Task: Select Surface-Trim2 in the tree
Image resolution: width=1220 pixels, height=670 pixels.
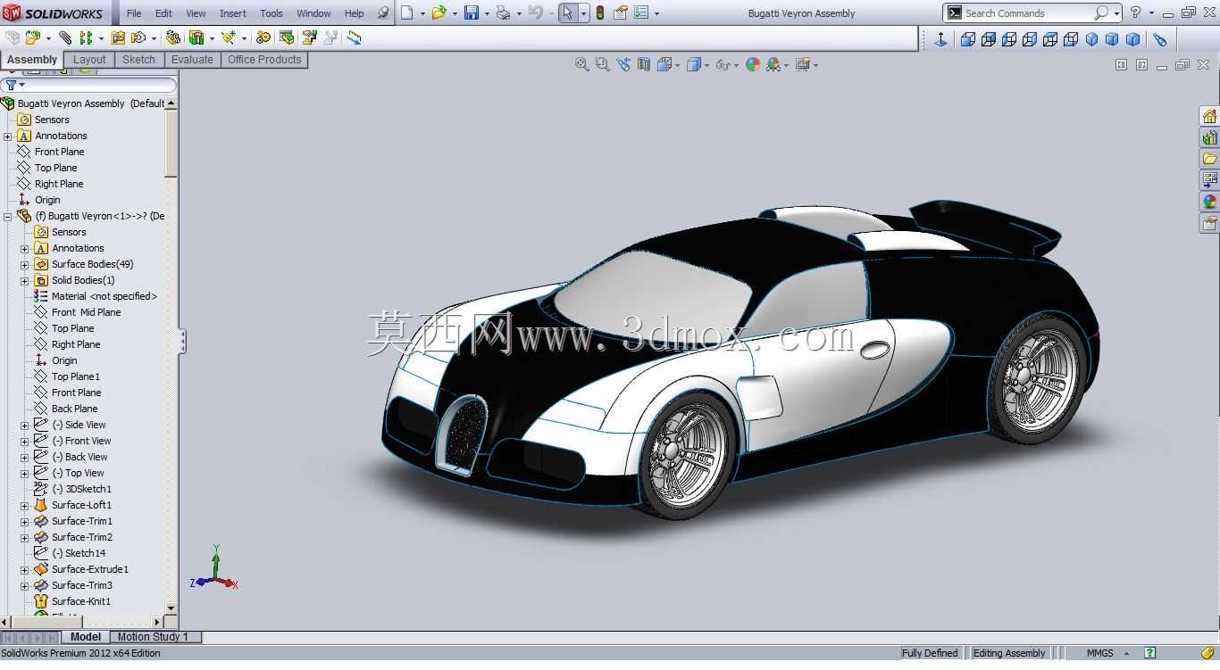Action: 82,537
